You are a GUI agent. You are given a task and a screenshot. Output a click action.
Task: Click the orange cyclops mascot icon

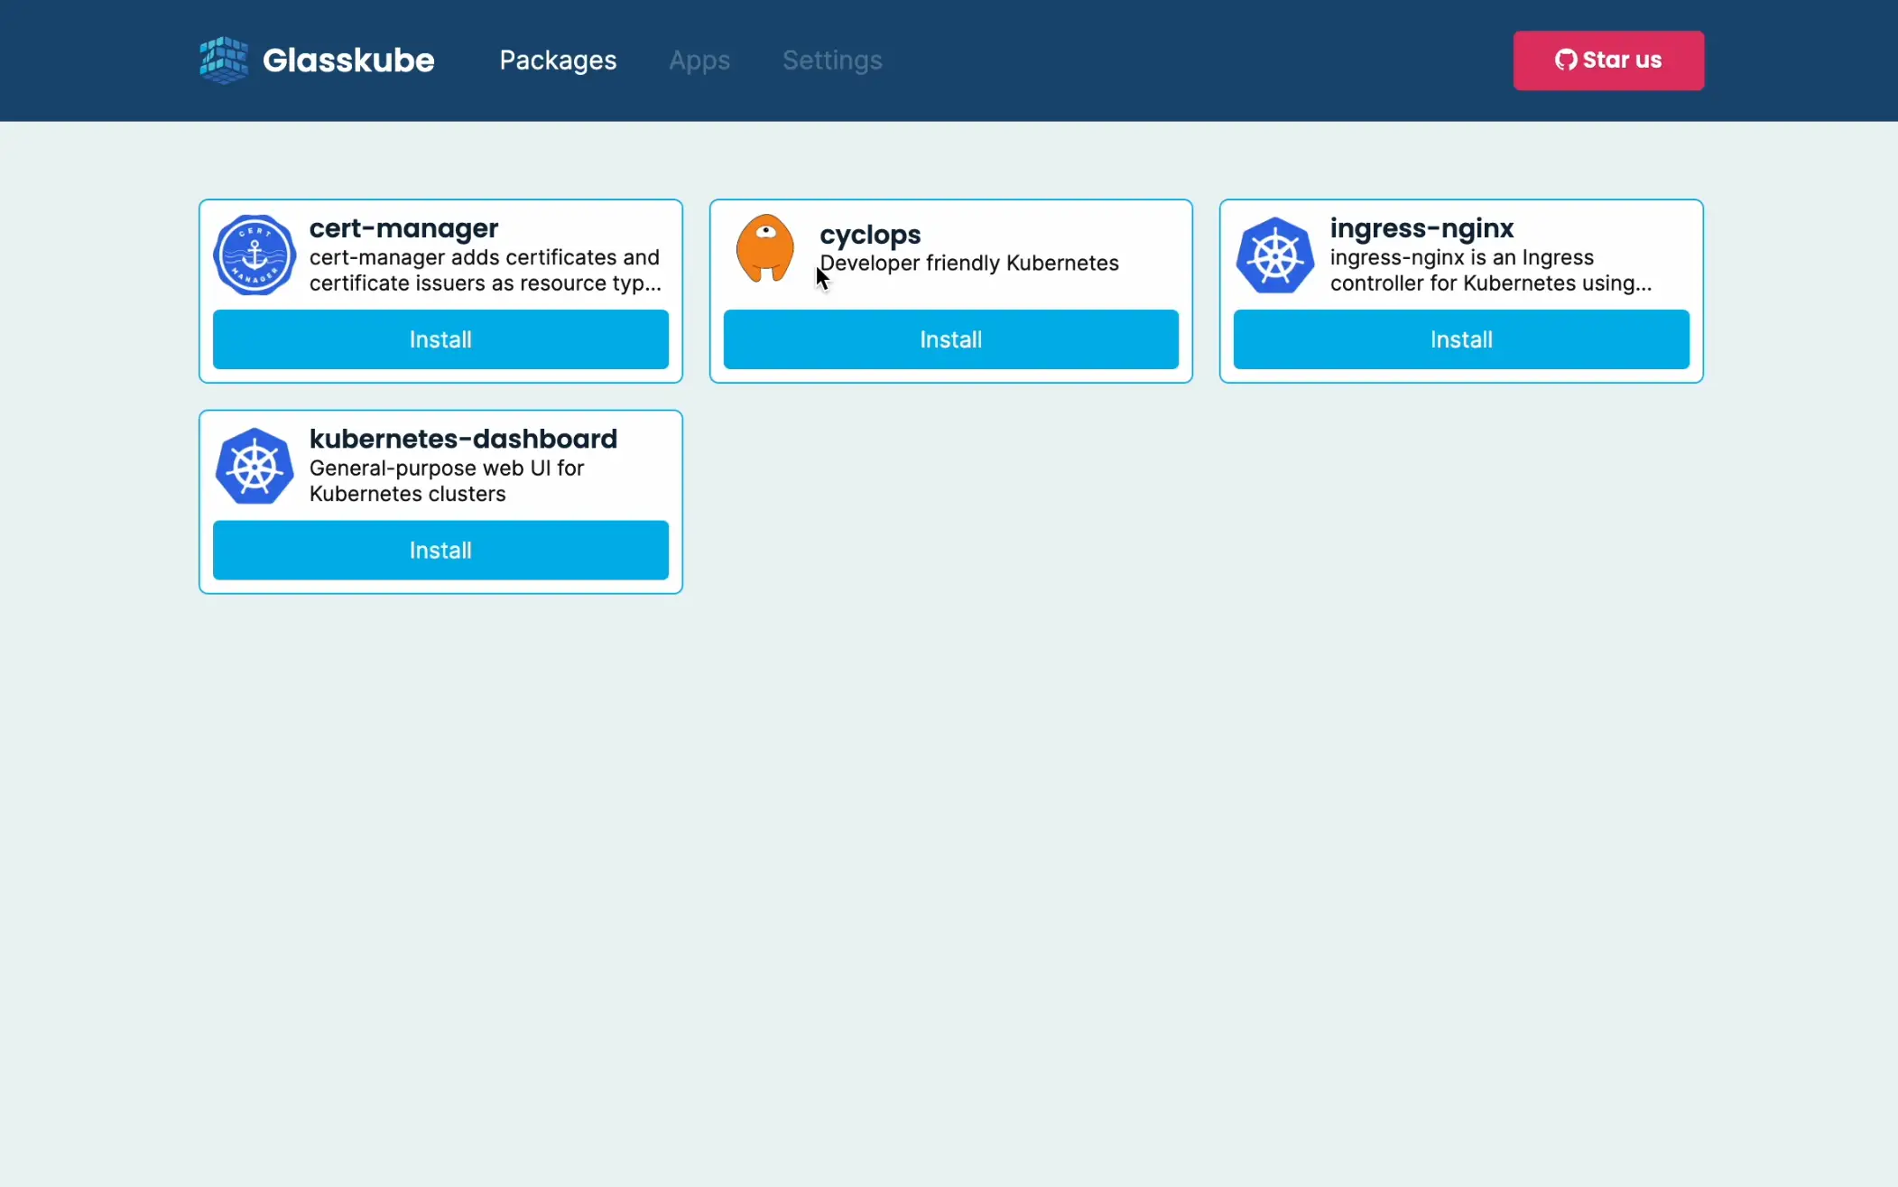(765, 249)
